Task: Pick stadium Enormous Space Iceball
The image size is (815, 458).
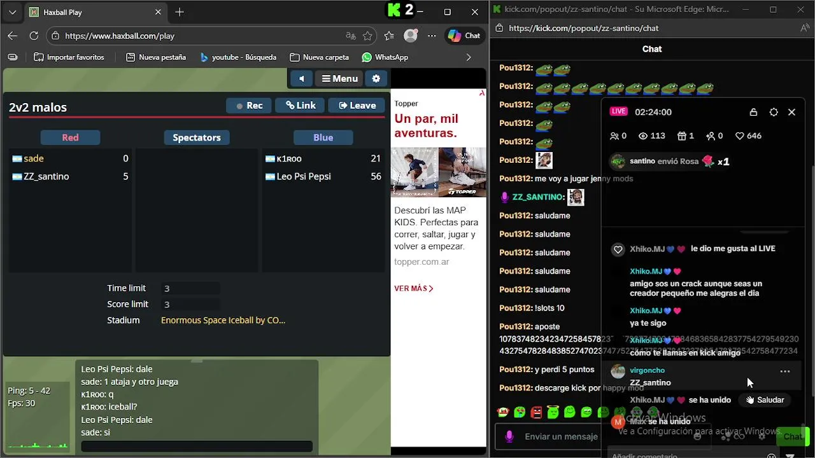Action: click(223, 320)
